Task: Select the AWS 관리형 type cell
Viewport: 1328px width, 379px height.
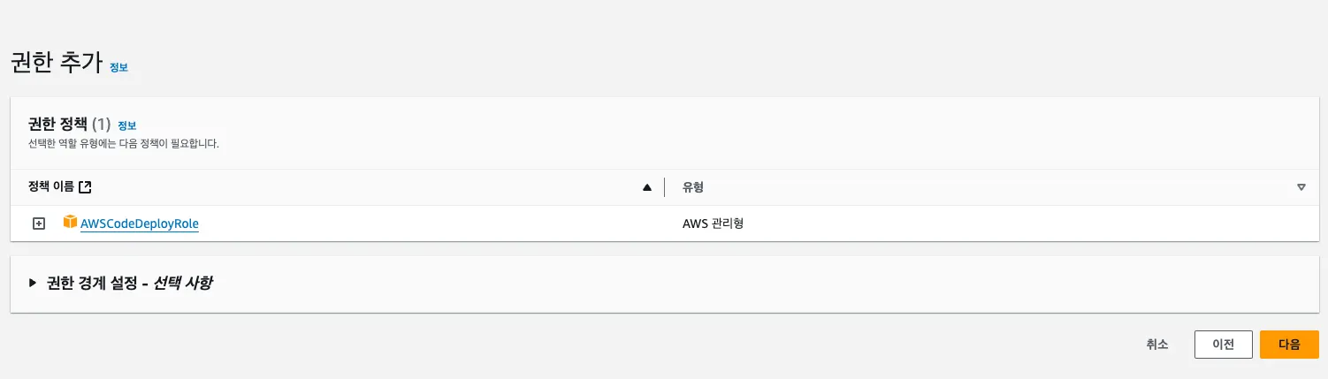Action: (x=713, y=224)
